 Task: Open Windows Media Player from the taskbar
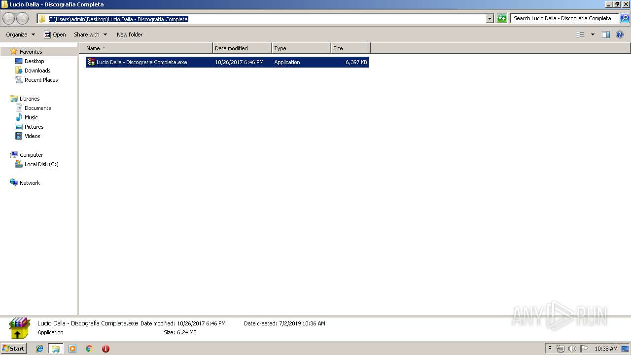72,349
